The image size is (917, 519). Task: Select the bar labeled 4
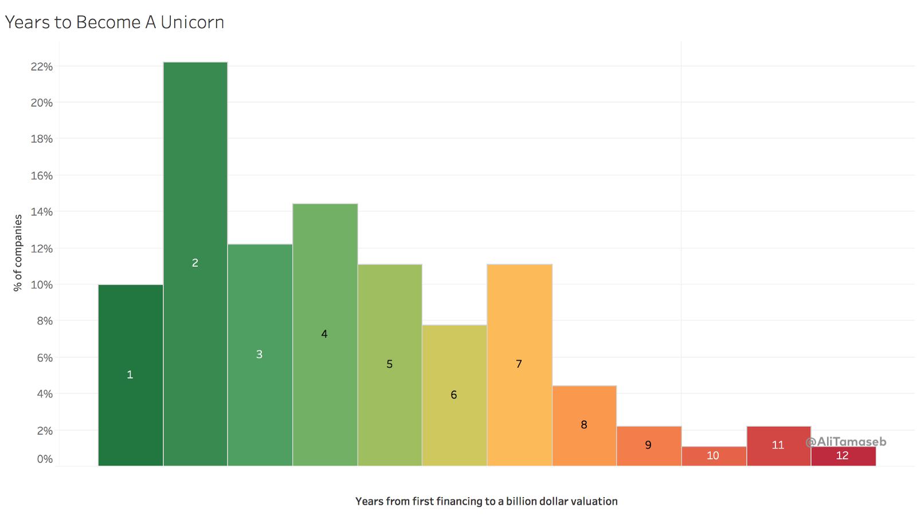[x=324, y=334]
